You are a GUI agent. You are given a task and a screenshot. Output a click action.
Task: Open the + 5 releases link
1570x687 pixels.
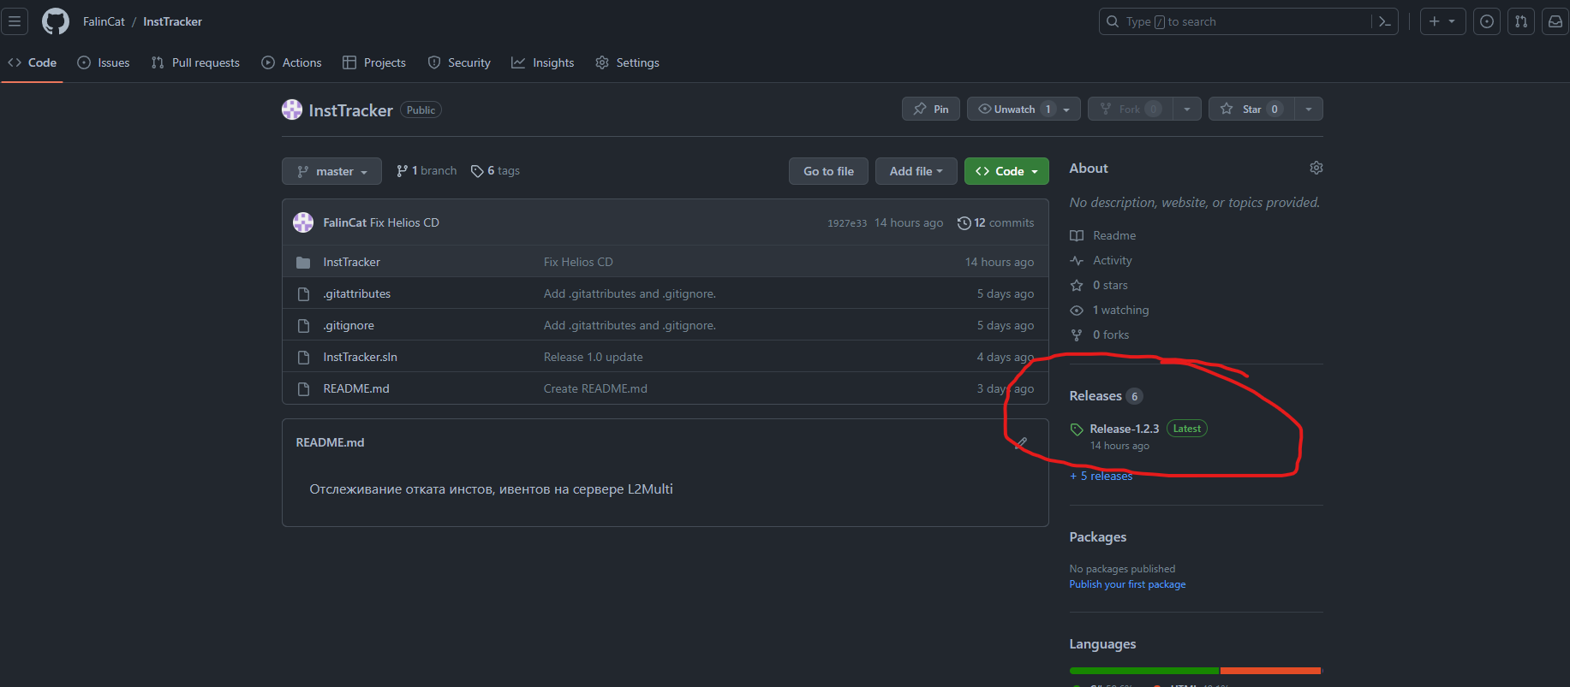coord(1101,477)
